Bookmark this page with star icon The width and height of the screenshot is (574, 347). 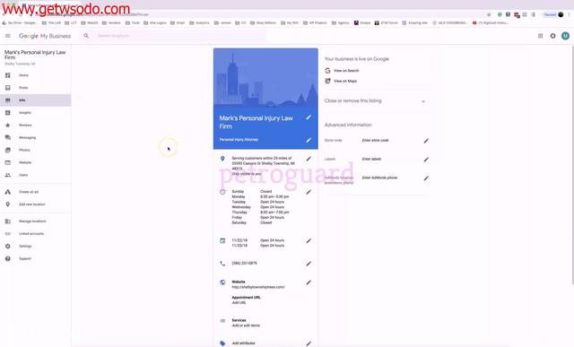489,14
